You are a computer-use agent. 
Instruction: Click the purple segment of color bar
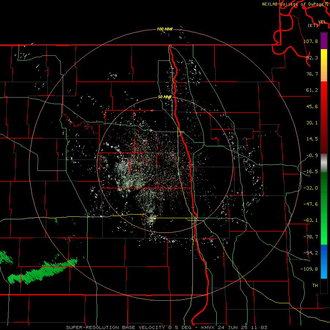324,41
